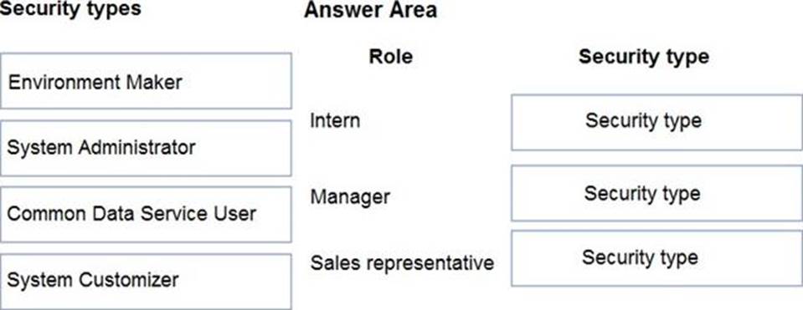The width and height of the screenshot is (803, 310).
Task: Click the Manager role label
Action: [350, 196]
